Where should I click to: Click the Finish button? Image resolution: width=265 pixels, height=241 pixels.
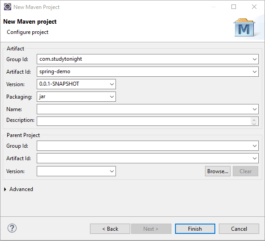[195, 229]
